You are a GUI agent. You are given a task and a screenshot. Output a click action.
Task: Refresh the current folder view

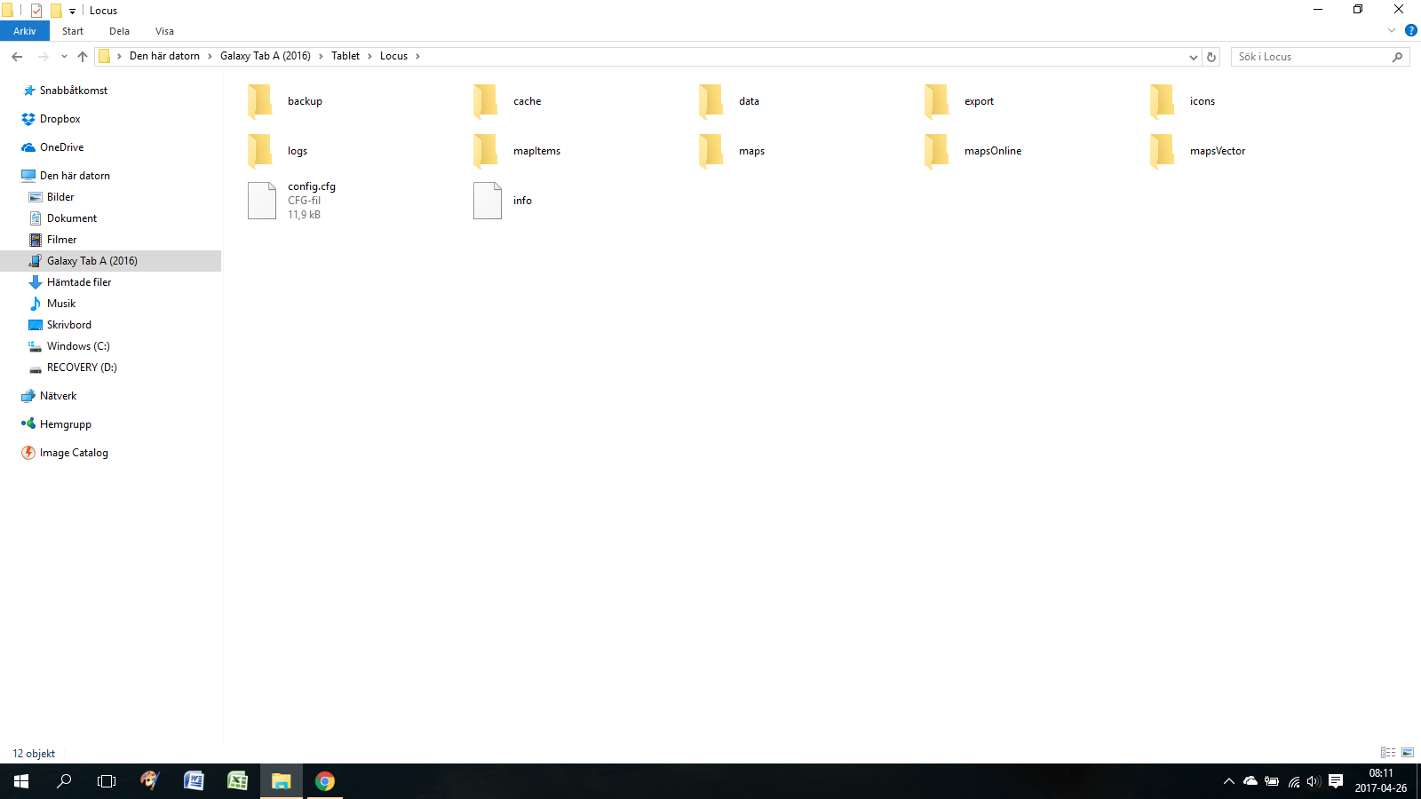tap(1211, 57)
